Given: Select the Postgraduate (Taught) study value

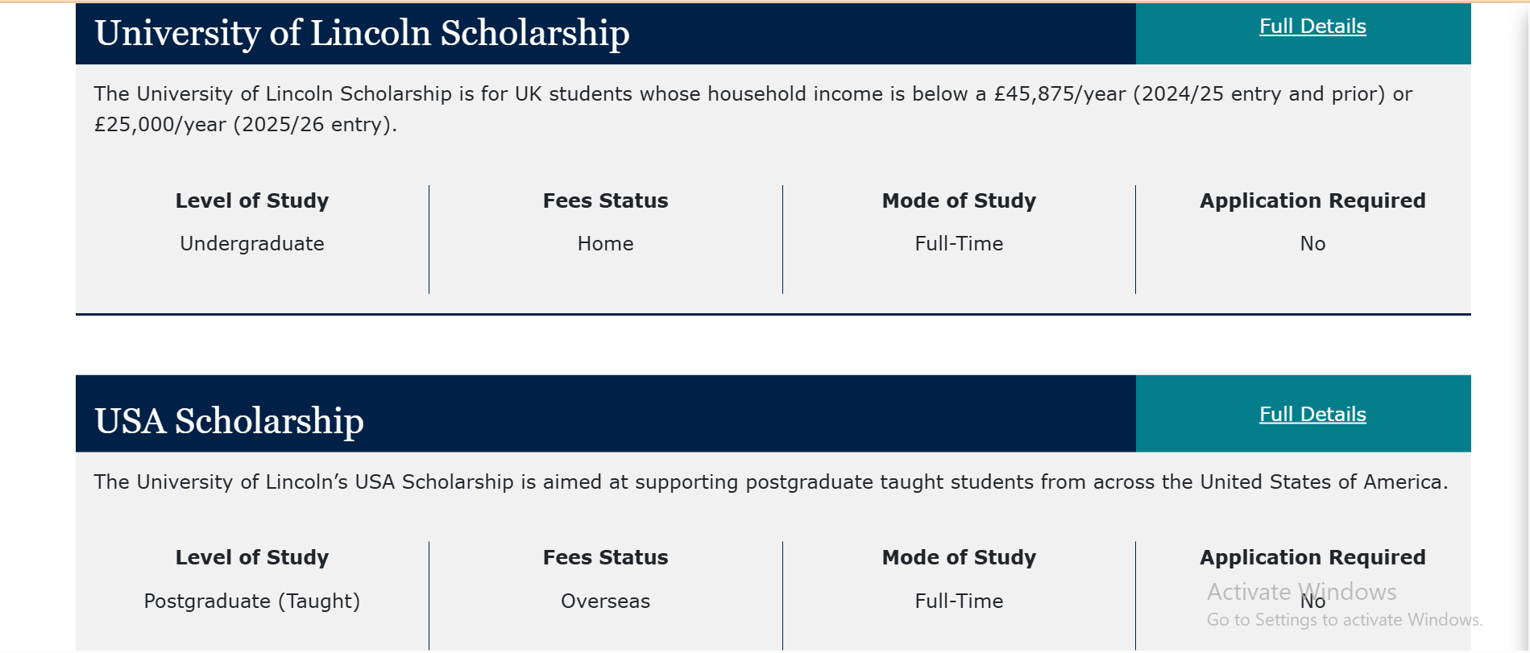Looking at the screenshot, I should coord(252,601).
